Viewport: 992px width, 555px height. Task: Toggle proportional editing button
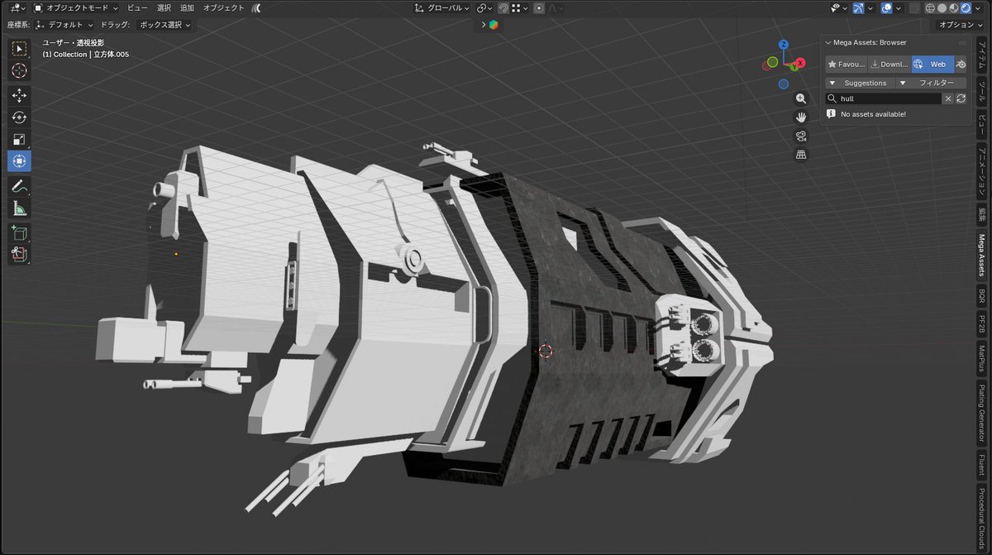pyautogui.click(x=539, y=7)
